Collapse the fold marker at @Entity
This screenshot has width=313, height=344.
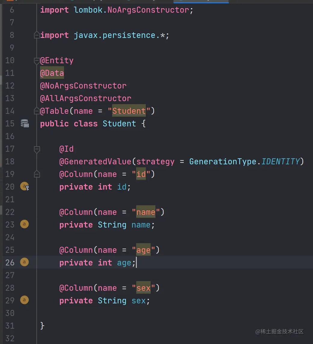coord(37,60)
